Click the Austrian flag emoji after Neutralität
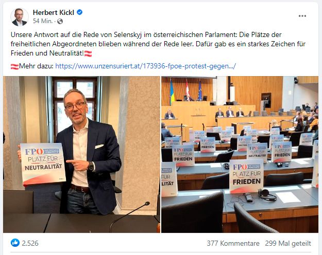The image size is (322, 255). (x=88, y=53)
